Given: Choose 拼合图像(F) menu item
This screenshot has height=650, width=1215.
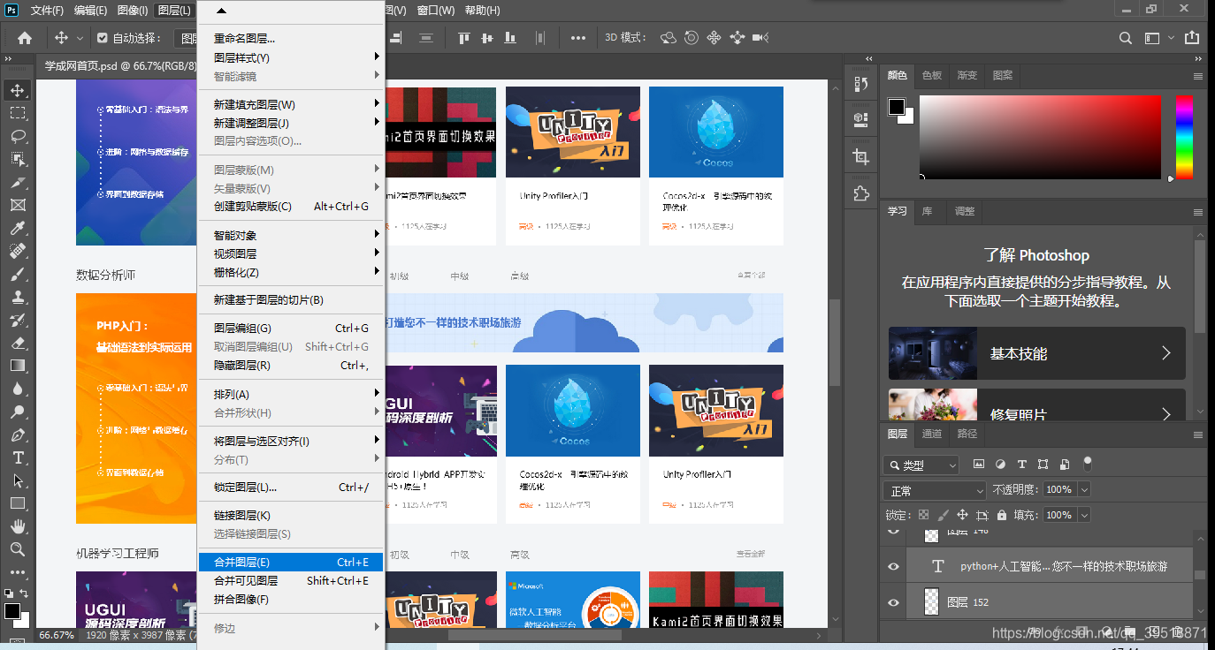Looking at the screenshot, I should [x=290, y=599].
